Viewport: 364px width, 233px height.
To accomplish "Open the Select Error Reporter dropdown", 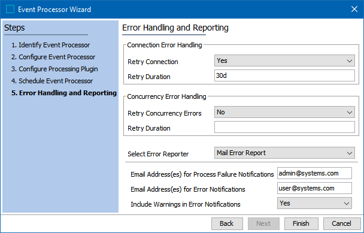I will (x=284, y=153).
